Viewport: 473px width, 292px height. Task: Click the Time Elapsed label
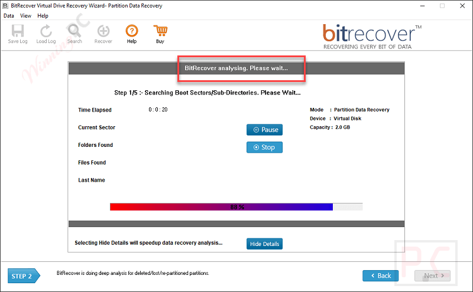point(95,110)
